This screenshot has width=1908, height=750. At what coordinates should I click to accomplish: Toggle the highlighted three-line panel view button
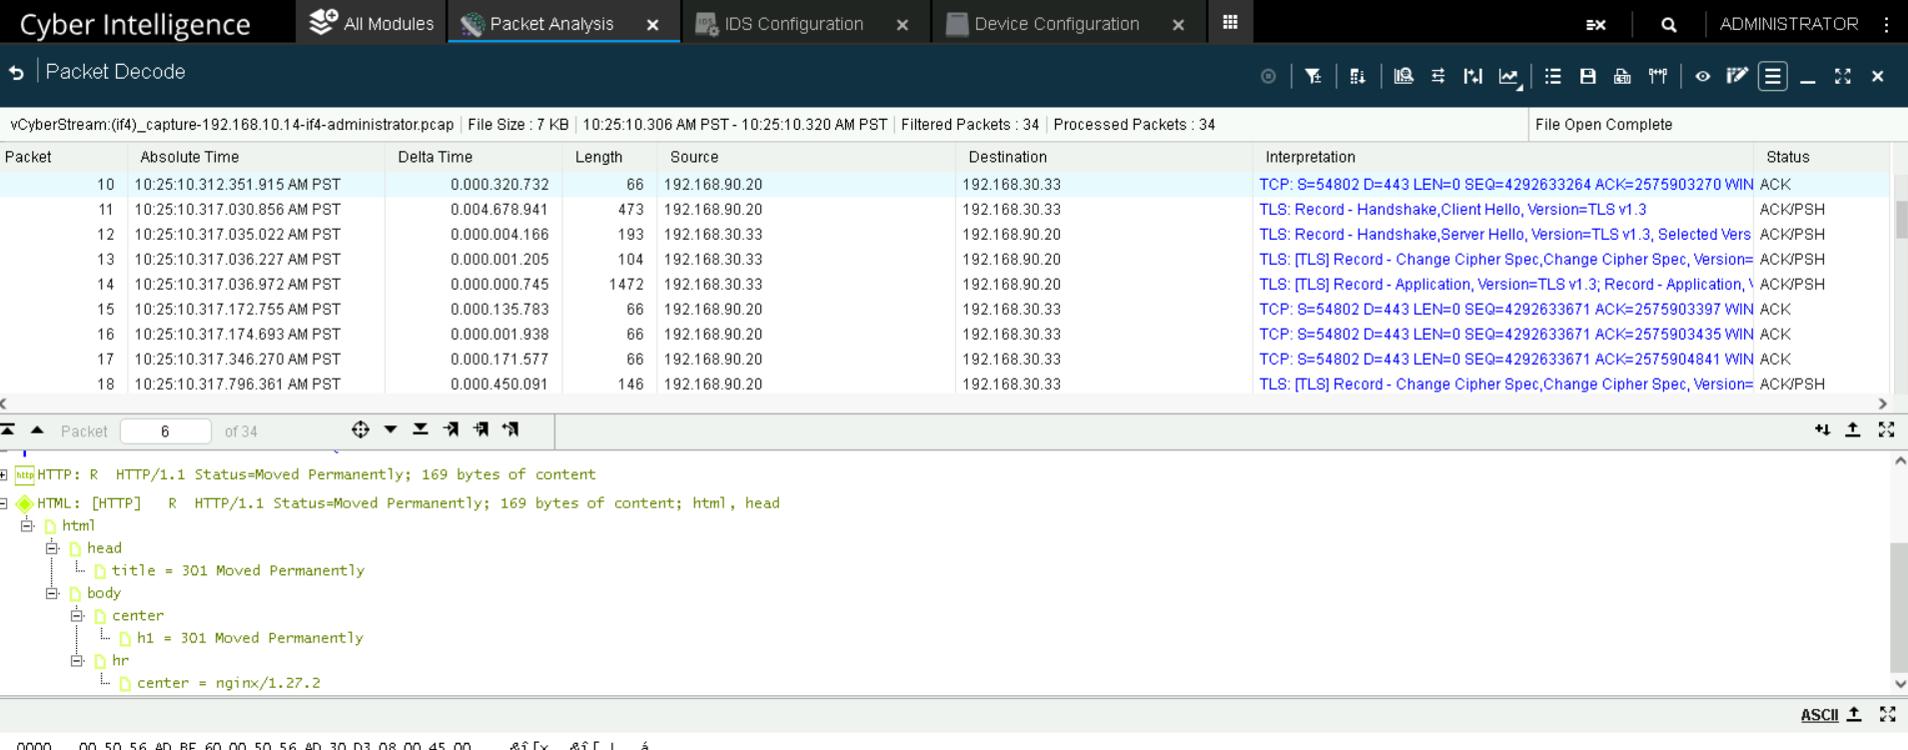point(1772,76)
